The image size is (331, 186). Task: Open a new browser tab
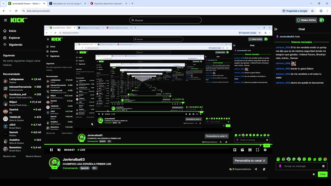132,4
